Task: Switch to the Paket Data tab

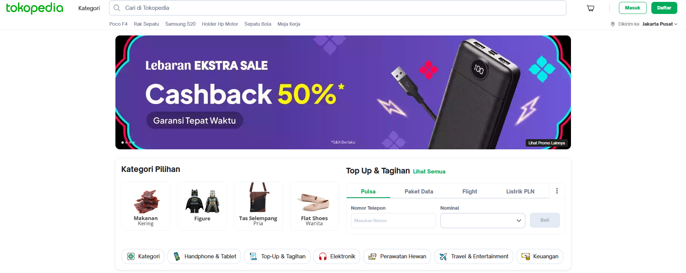Action: click(419, 192)
